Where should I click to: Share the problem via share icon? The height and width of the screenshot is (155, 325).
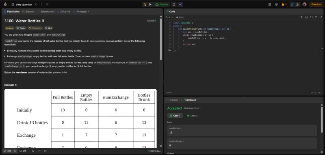[x=39, y=151]
